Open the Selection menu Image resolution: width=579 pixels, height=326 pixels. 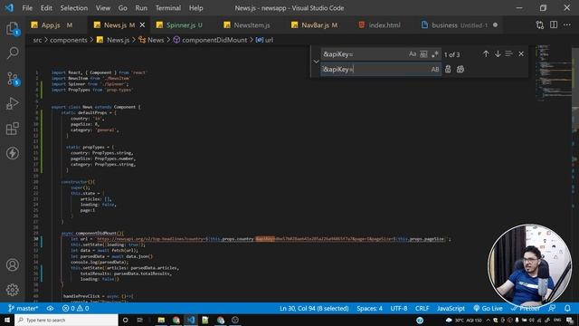pyautogui.click(x=74, y=8)
